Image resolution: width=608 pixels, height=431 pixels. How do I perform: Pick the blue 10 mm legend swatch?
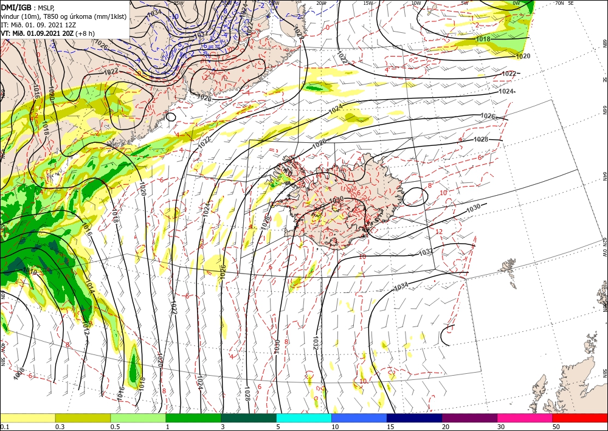coord(359,418)
